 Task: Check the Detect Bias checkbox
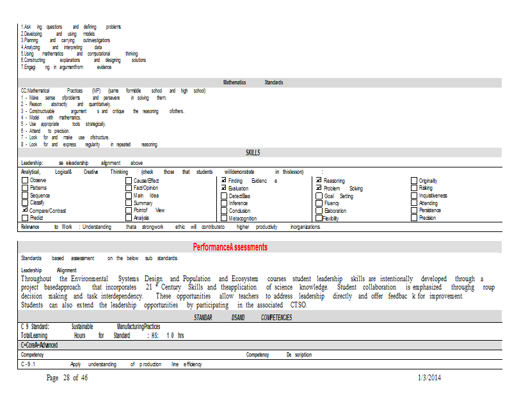coord(224,196)
